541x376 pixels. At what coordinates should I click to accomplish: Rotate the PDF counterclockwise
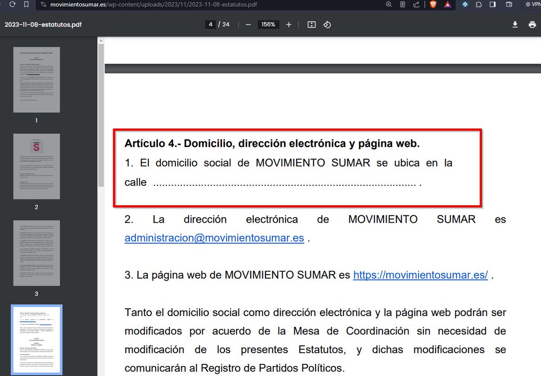[x=327, y=24]
